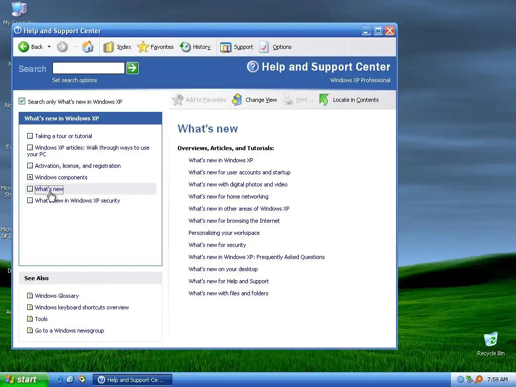Open What's new on your desktop
This screenshot has width=516, height=387.
click(223, 269)
